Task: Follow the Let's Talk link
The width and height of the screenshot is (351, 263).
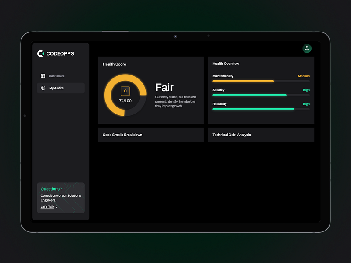Action: 47,206
